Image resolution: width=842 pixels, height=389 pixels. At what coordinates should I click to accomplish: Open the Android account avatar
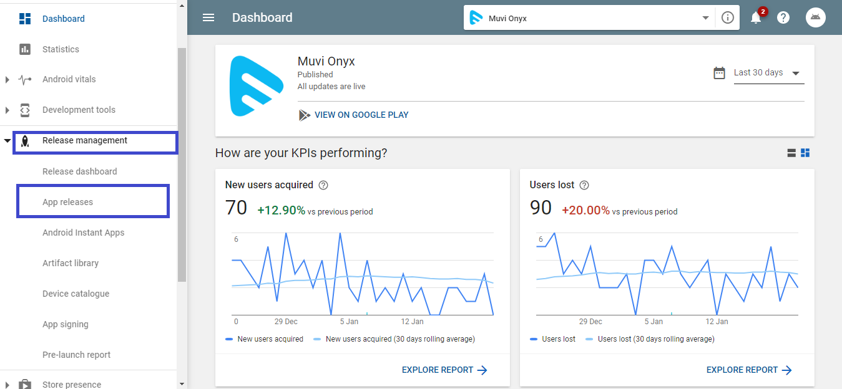(x=816, y=17)
